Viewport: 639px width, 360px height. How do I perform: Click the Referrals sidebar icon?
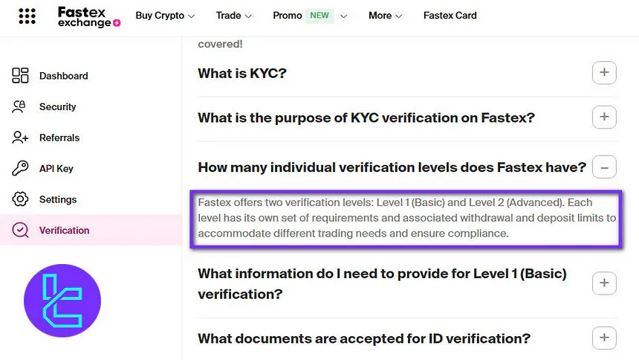(21, 138)
